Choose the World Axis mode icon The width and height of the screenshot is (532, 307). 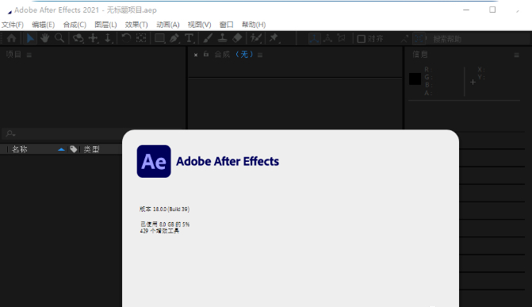click(x=327, y=38)
